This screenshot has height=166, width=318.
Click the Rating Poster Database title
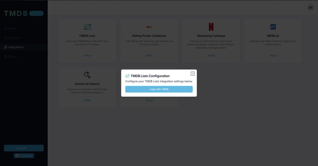149,36
